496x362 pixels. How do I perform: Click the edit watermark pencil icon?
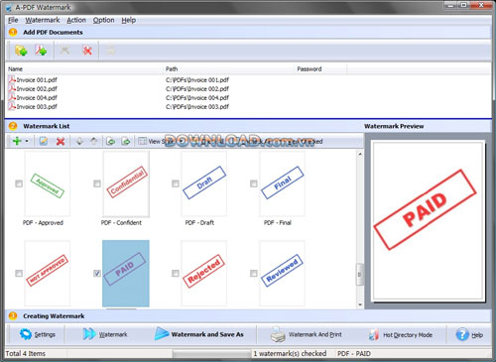click(44, 141)
